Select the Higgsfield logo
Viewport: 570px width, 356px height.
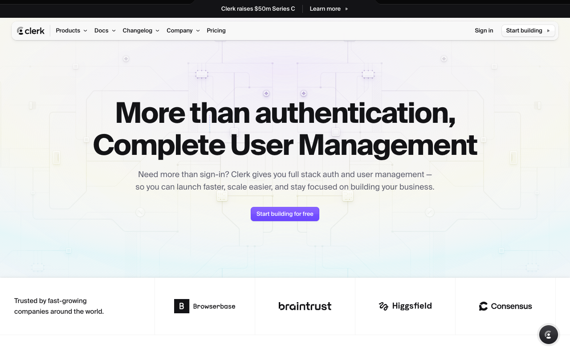coord(405,306)
